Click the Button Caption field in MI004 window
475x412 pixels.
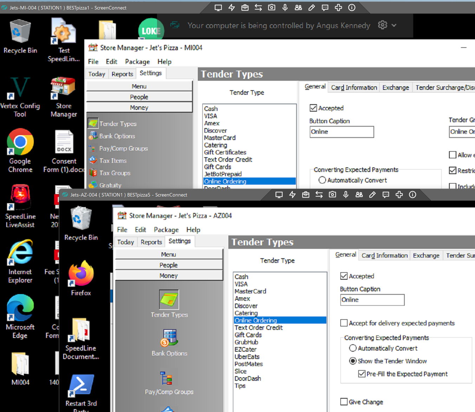[341, 132]
